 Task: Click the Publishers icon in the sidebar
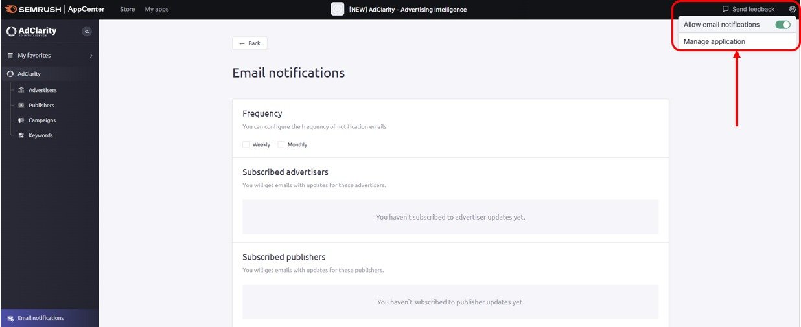click(21, 105)
